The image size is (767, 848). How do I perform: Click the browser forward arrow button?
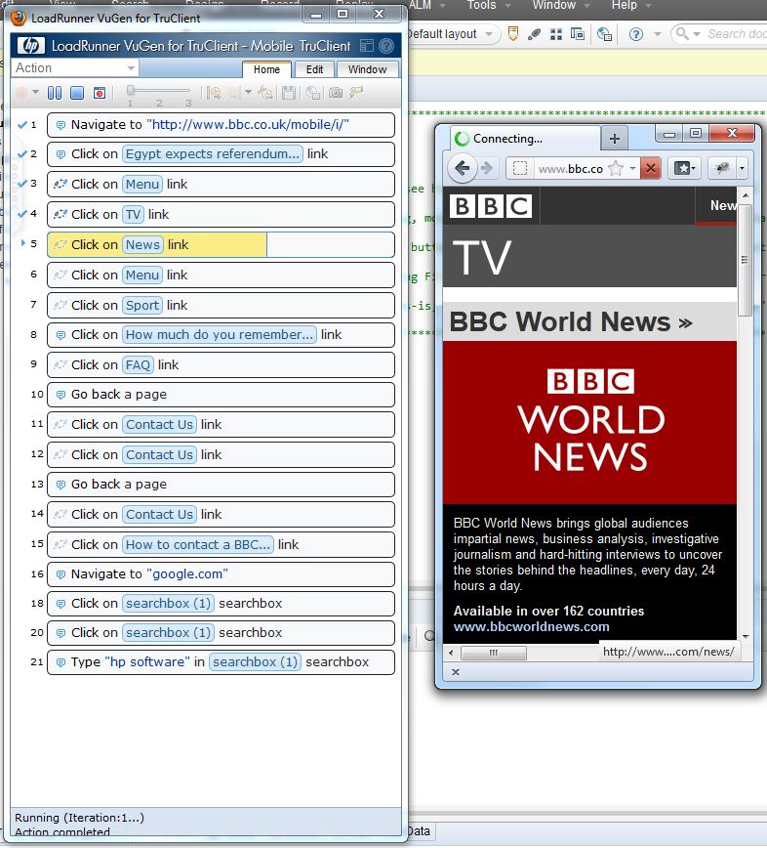tap(487, 168)
